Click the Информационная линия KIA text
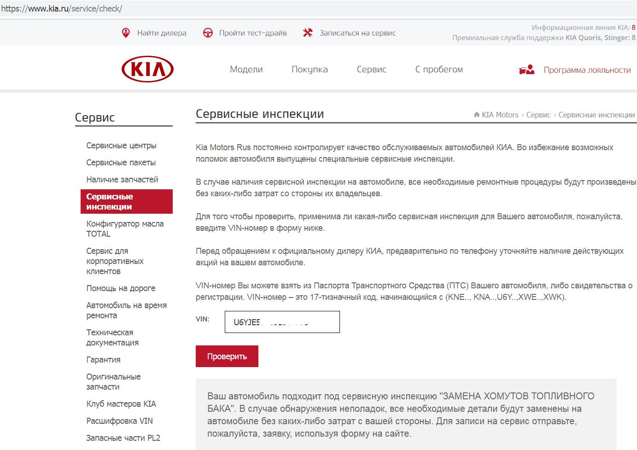 (584, 28)
